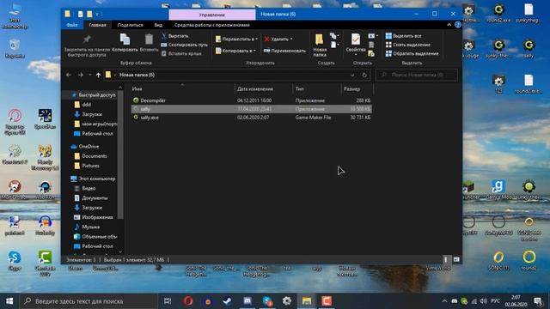This screenshot has width=550, height=309.
Task: Sort by Date modified column header
Action: (255, 89)
